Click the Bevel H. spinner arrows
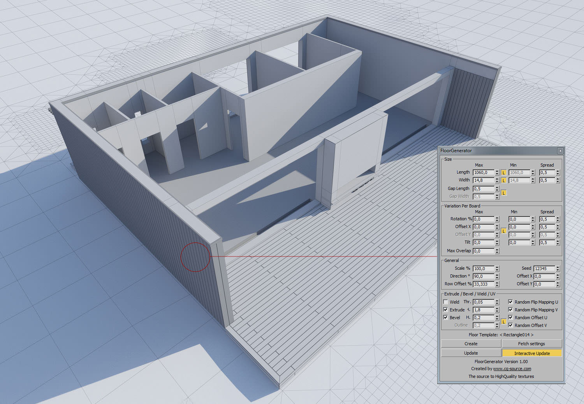 click(x=497, y=318)
